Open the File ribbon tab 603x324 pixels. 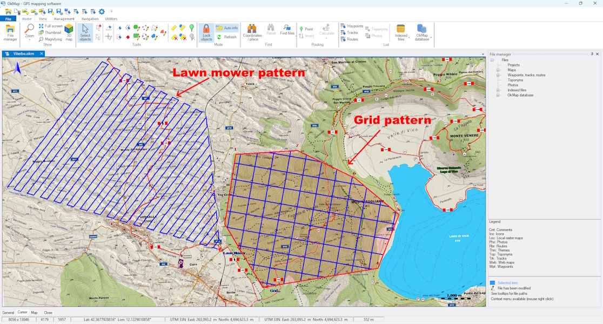coord(8,19)
